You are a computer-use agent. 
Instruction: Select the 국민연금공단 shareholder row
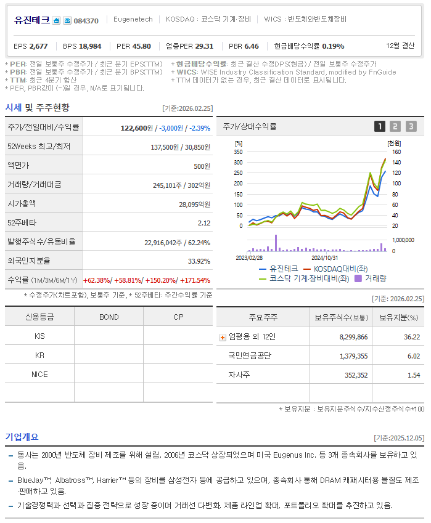(x=320, y=355)
